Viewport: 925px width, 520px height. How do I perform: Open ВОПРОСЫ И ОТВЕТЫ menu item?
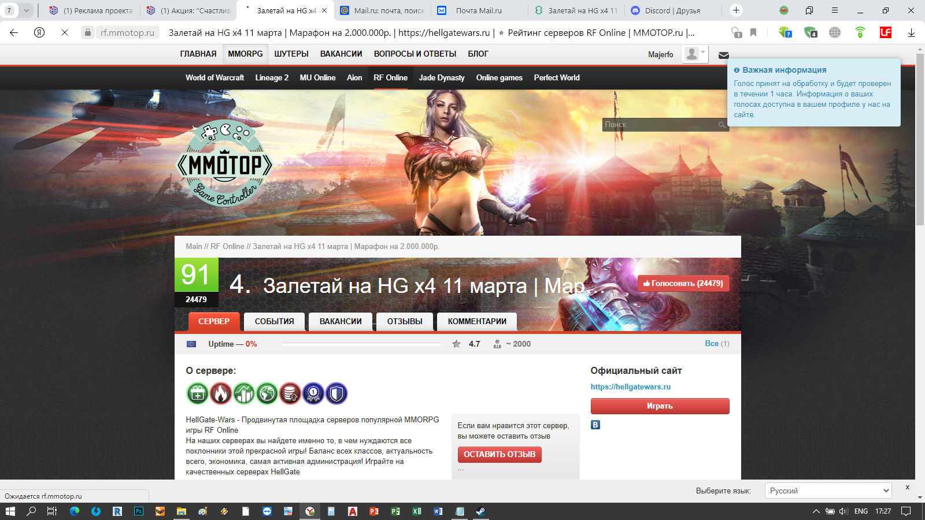point(415,54)
